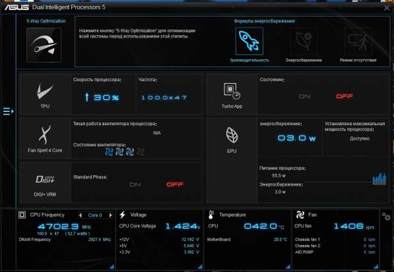Viewport: 394px width, 272px height.
Task: Expand CPU Frequency panel corner arrow
Action: (112, 267)
